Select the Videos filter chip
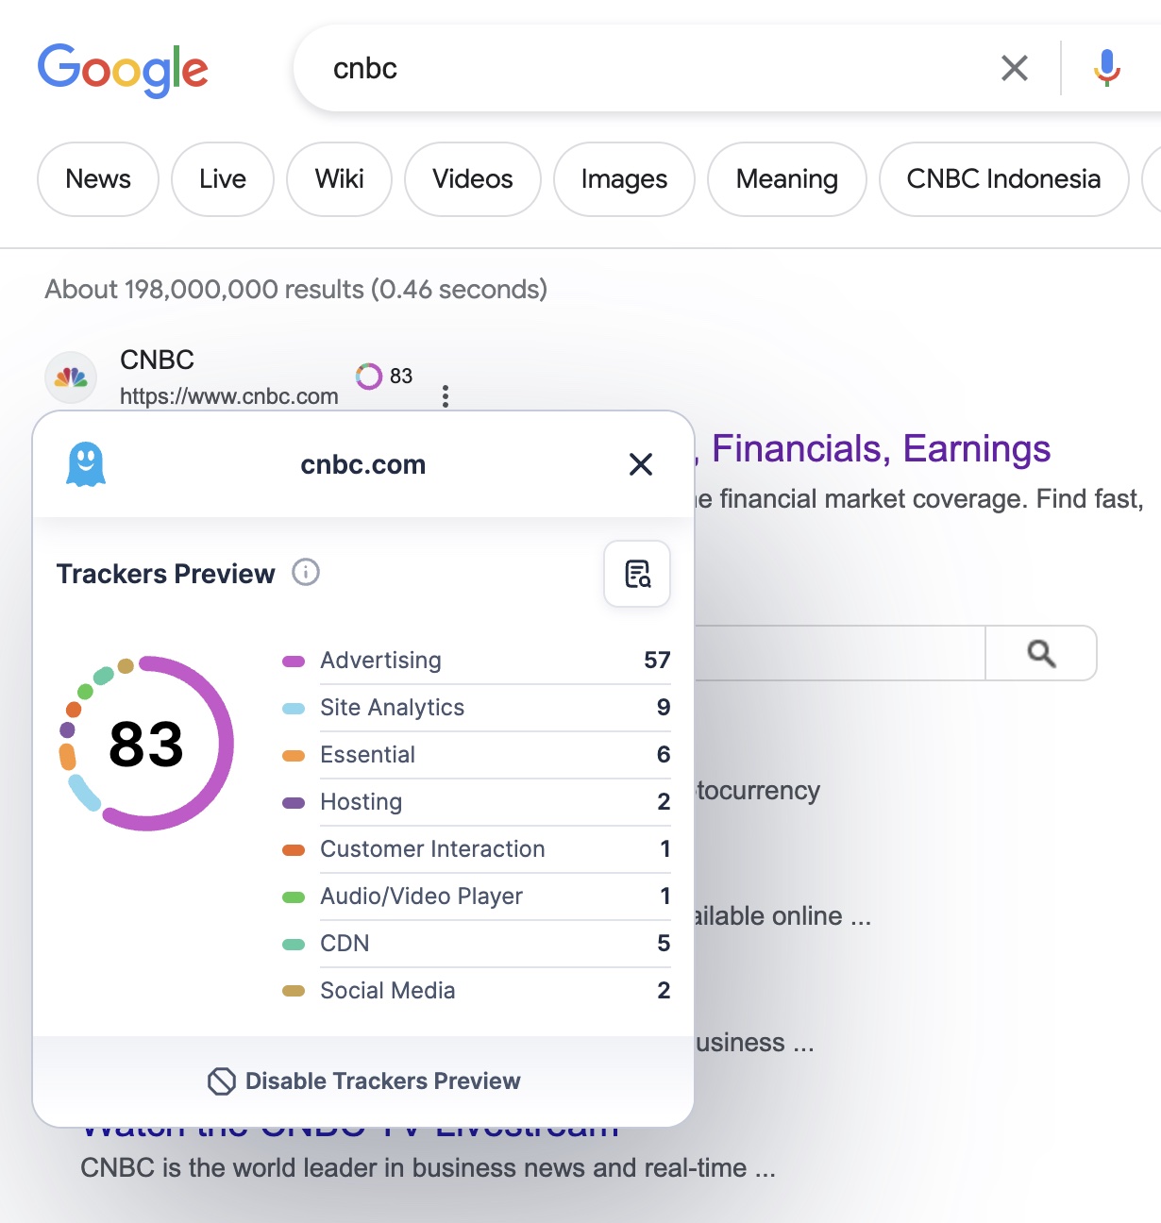The image size is (1161, 1223). 472,179
